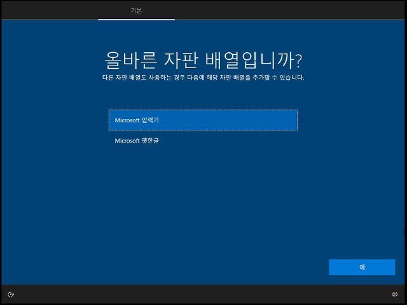Click the volume speaker icon
407x305 pixels.
[x=394, y=294]
